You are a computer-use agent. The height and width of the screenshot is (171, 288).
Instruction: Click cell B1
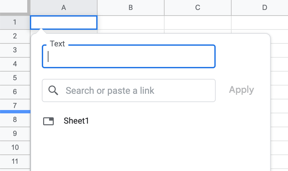coord(131,23)
